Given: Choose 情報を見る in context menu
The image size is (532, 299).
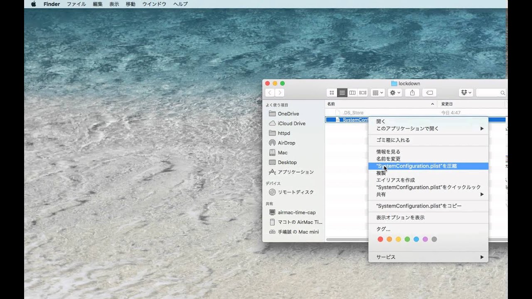Looking at the screenshot, I should (428, 152).
